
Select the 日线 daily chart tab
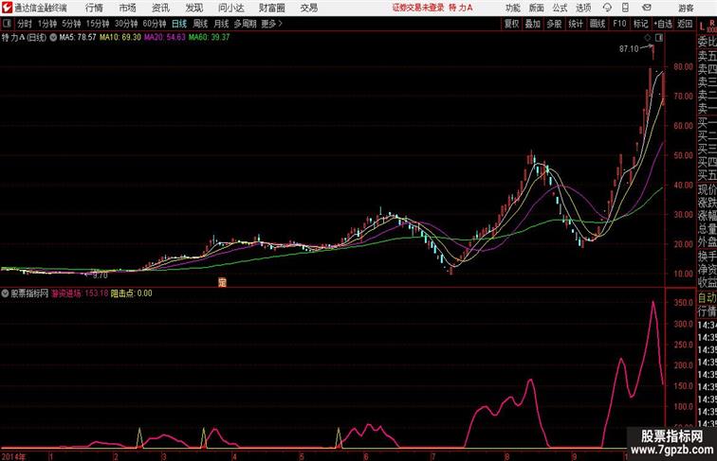tap(179, 24)
